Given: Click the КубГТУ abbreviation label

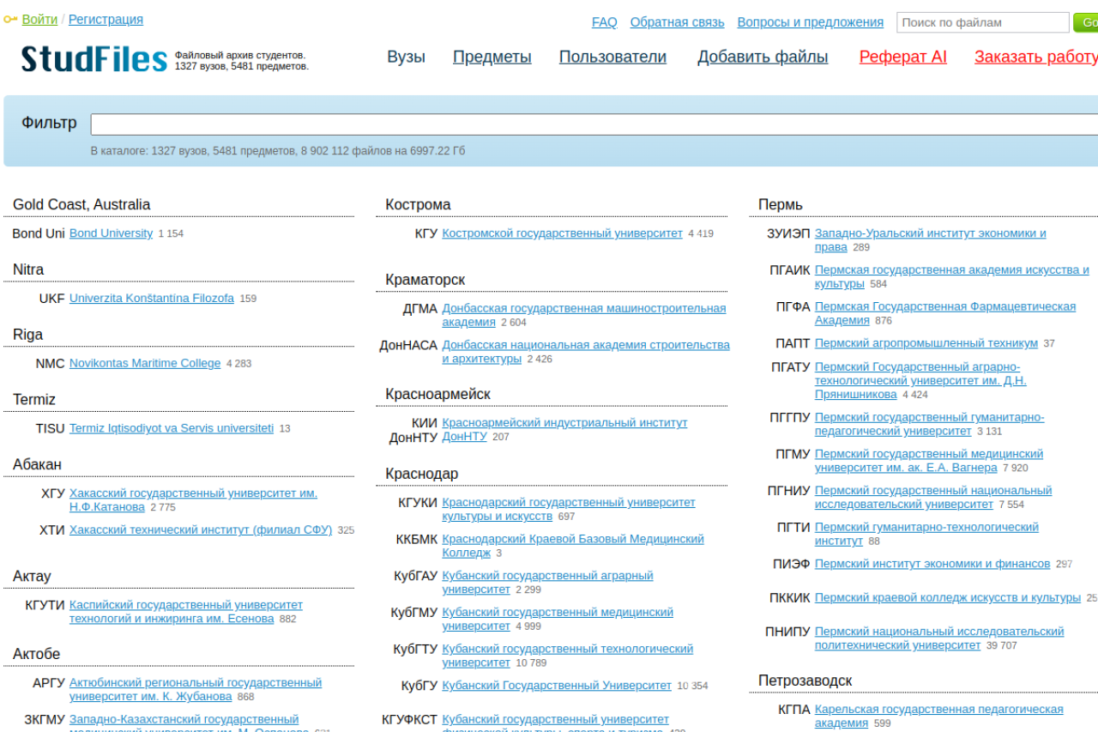Looking at the screenshot, I should pos(416,650).
